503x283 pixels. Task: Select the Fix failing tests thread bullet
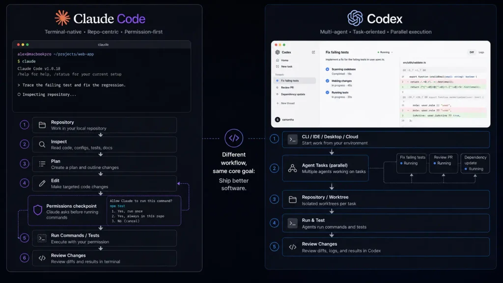(278, 81)
